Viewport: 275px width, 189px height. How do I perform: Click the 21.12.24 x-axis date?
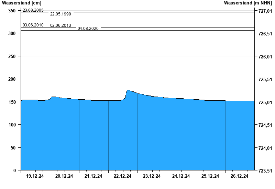pos(93,176)
